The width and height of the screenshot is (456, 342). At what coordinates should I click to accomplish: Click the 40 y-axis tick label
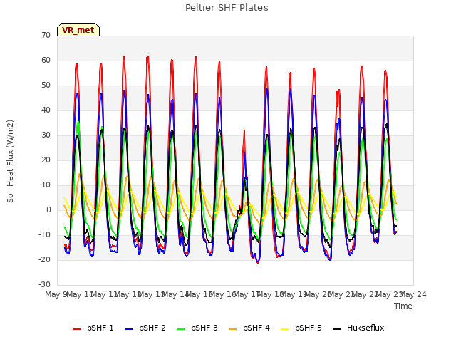pos(46,110)
